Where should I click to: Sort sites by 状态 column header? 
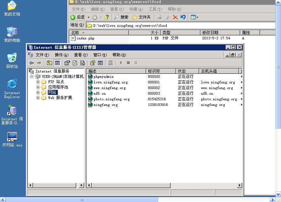(x=187, y=71)
